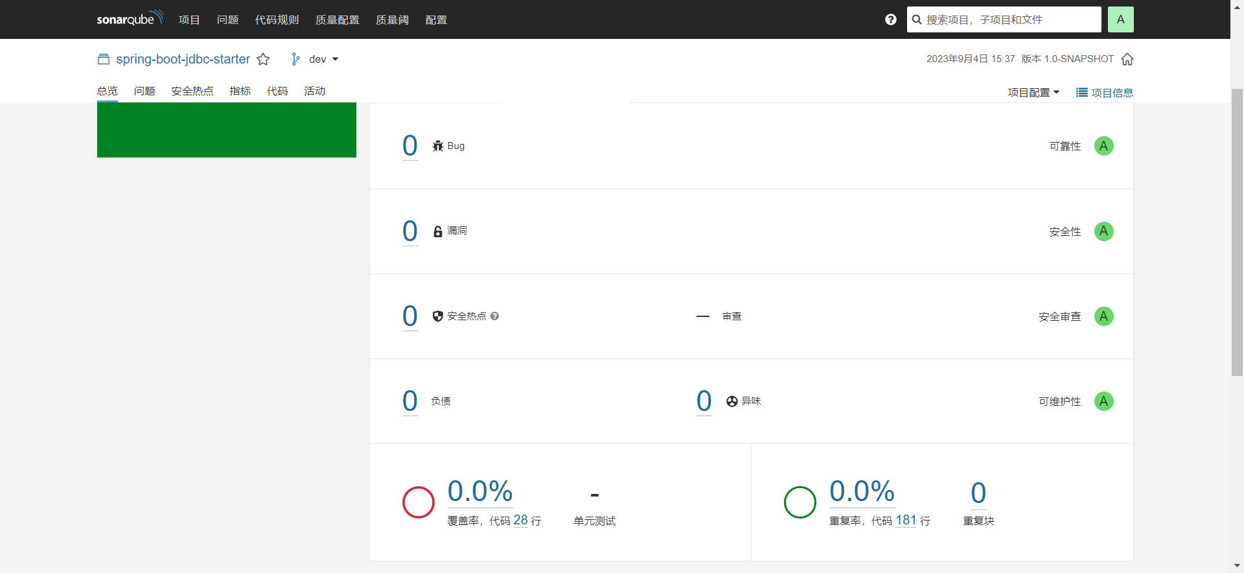Image resolution: width=1244 pixels, height=573 pixels.
Task: Open the 28 lines to cover link
Action: point(521,520)
